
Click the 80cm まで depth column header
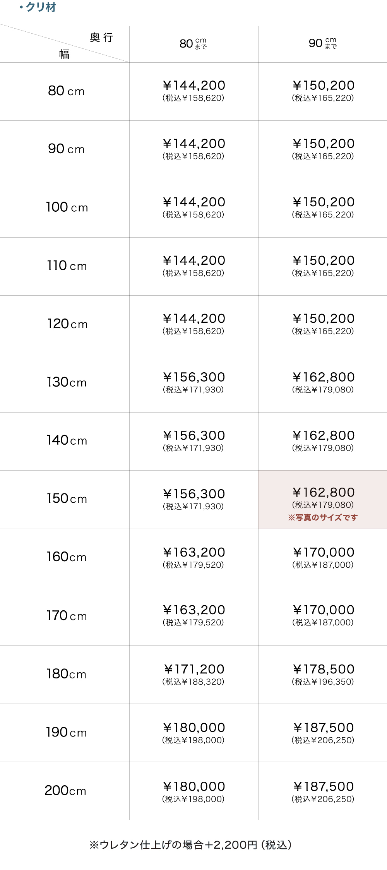[x=193, y=44]
